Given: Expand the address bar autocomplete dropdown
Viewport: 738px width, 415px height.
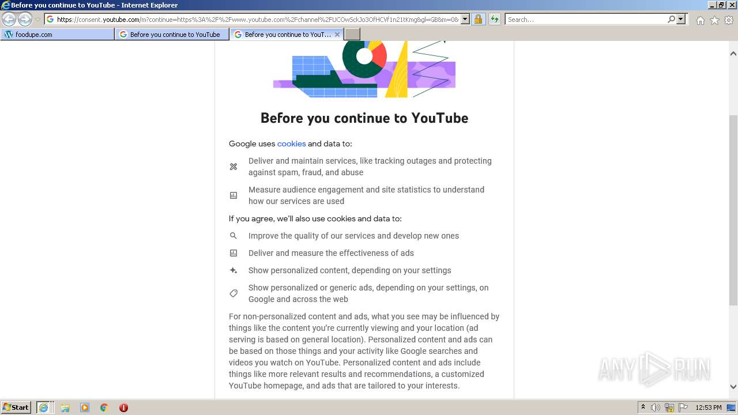Looking at the screenshot, I should coord(465,19).
